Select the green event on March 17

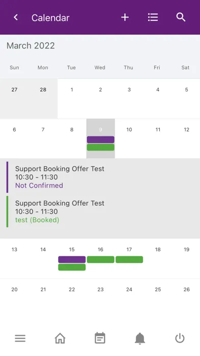coord(129,259)
